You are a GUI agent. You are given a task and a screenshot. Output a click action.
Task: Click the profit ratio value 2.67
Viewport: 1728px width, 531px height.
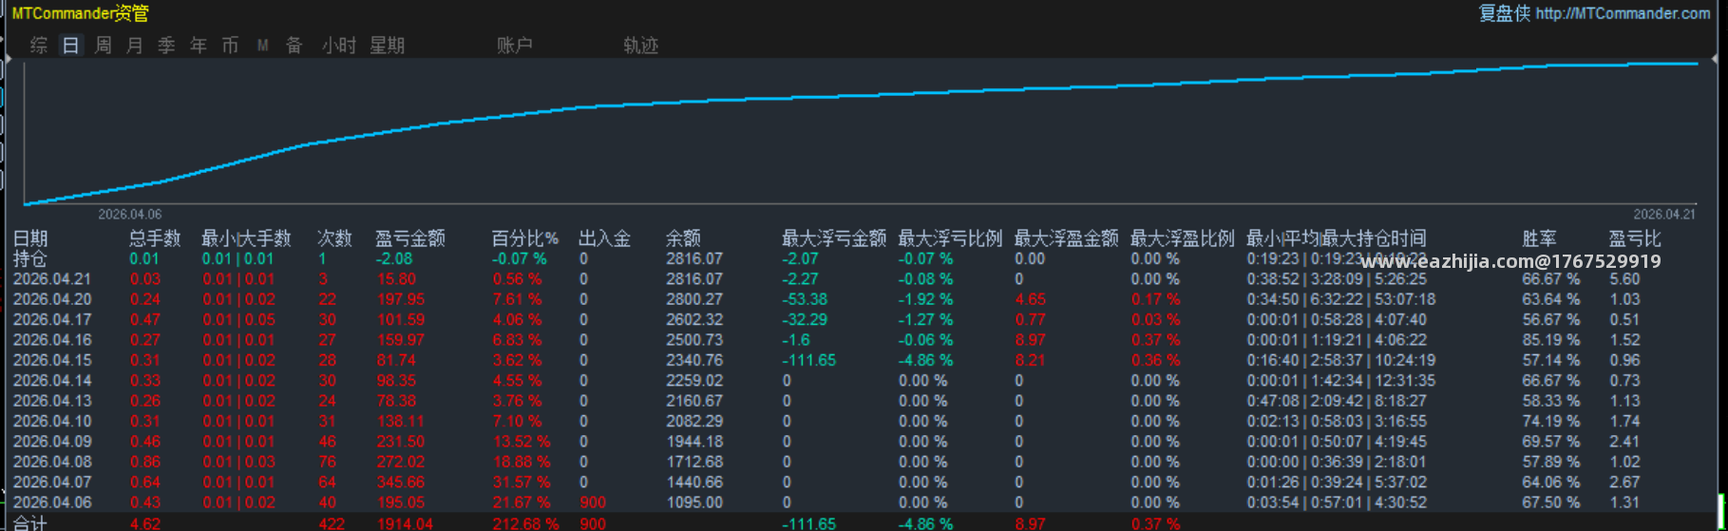(x=1624, y=483)
